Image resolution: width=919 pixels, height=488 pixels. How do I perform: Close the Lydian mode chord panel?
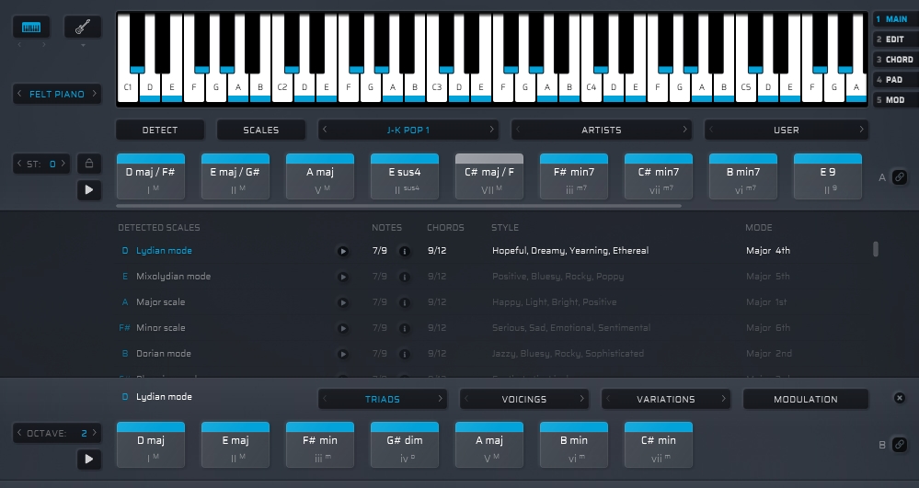click(x=900, y=398)
